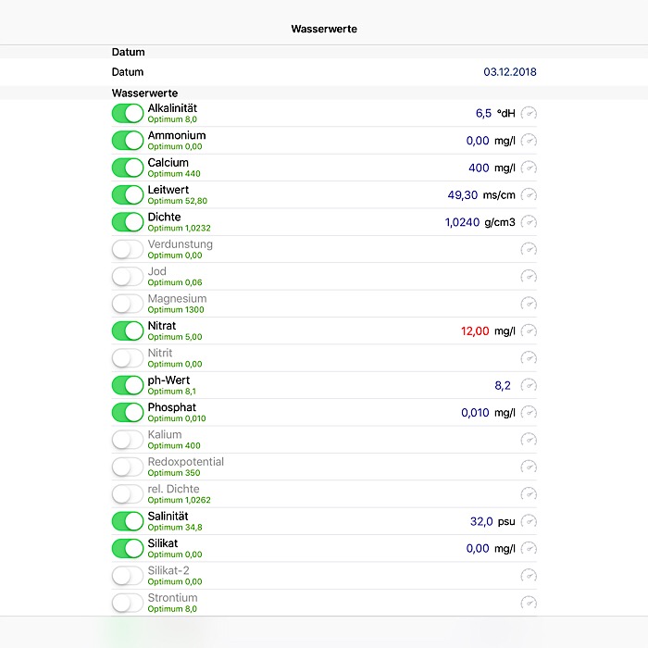The width and height of the screenshot is (648, 648).
Task: Open the gauge icon next to Strontium
Action: tap(529, 604)
